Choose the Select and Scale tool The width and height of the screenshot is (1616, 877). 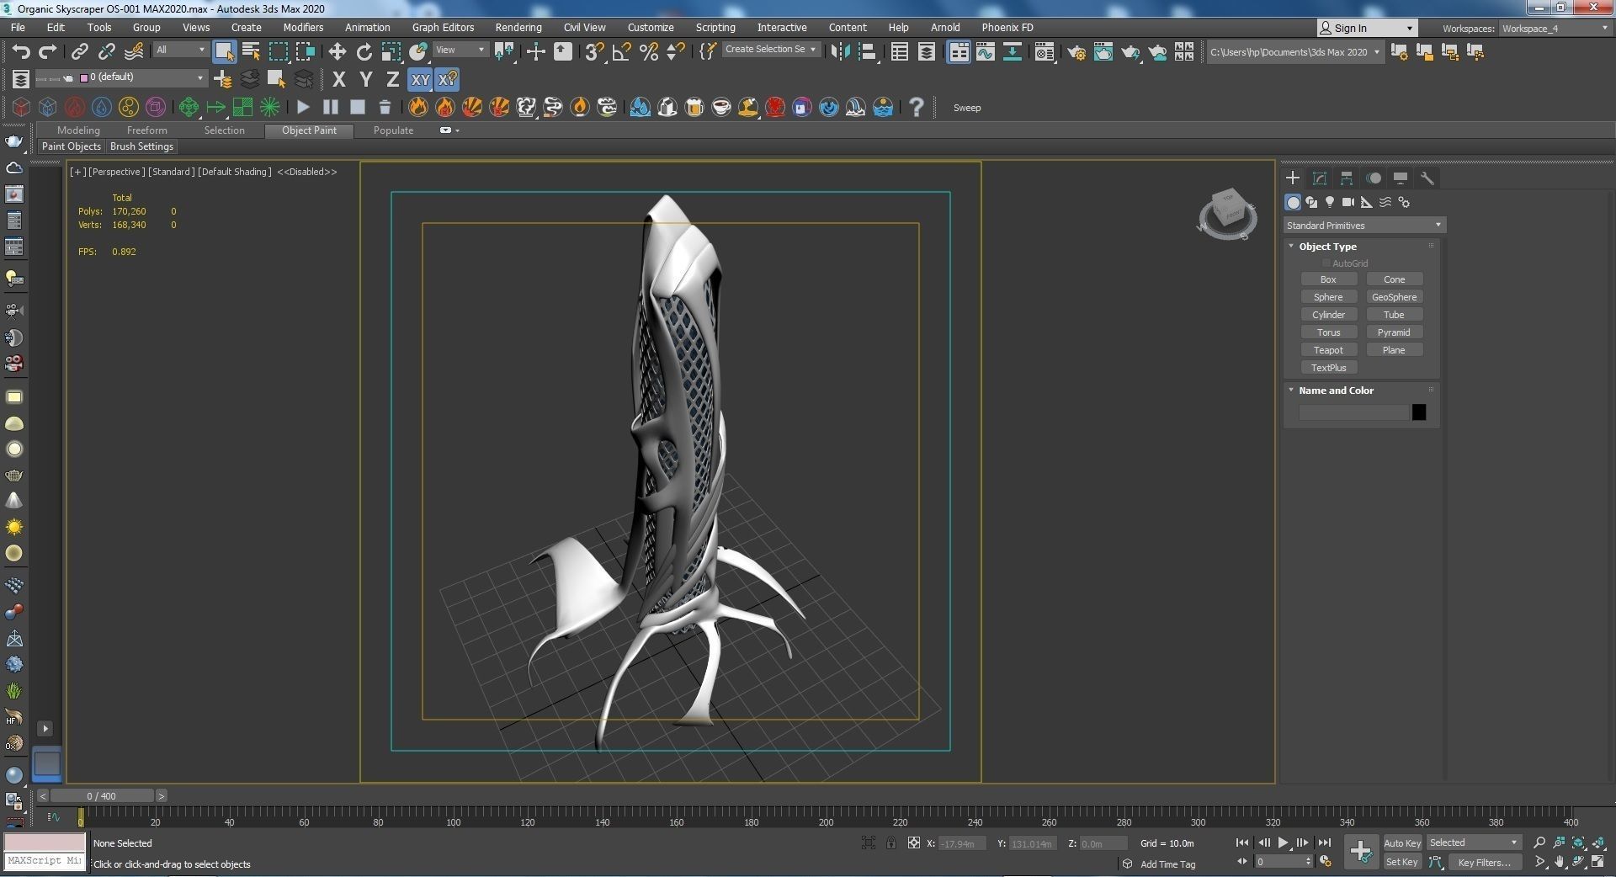pyautogui.click(x=391, y=52)
